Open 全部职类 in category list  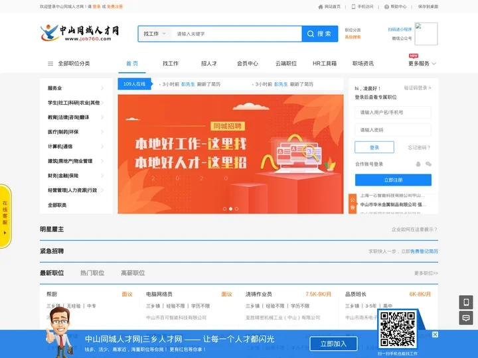point(57,205)
